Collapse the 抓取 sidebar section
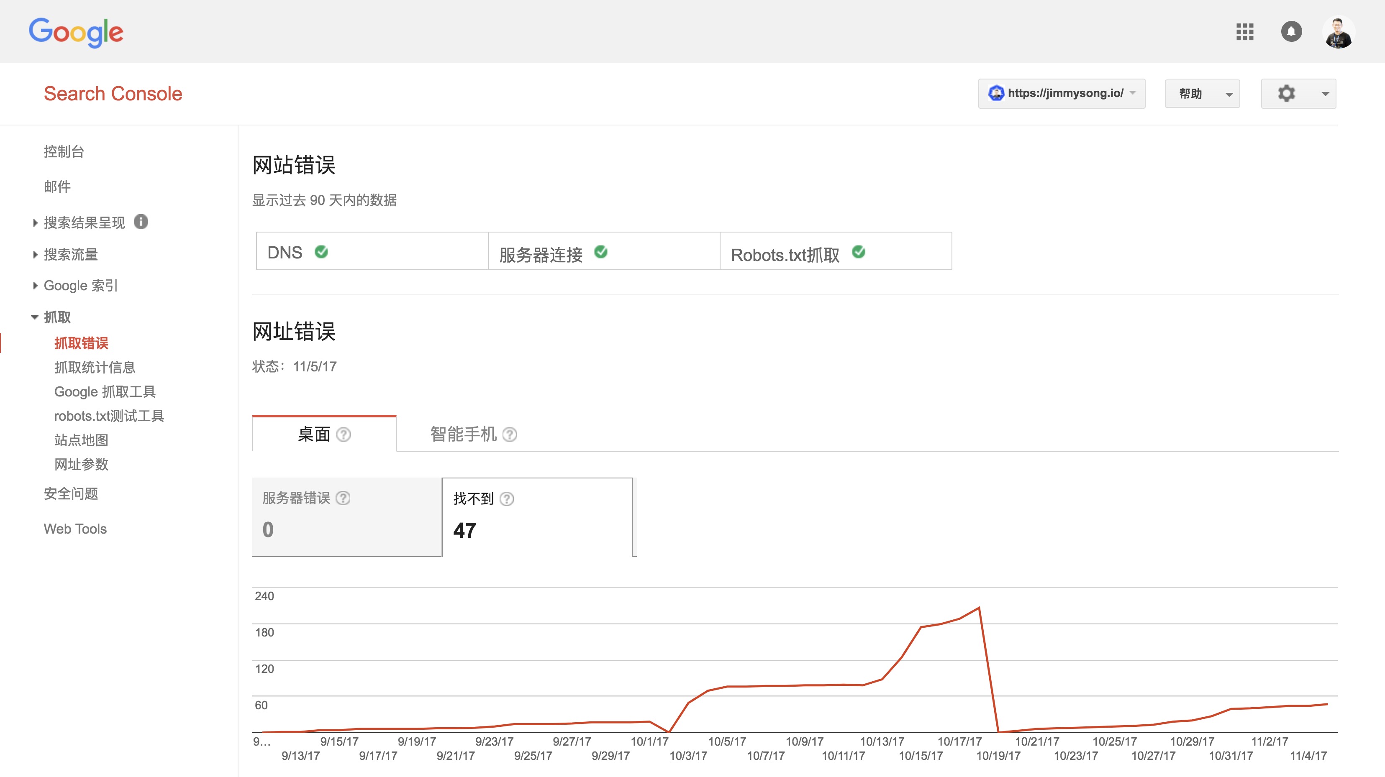Screen dimensions: 1385x777 [x=56, y=317]
